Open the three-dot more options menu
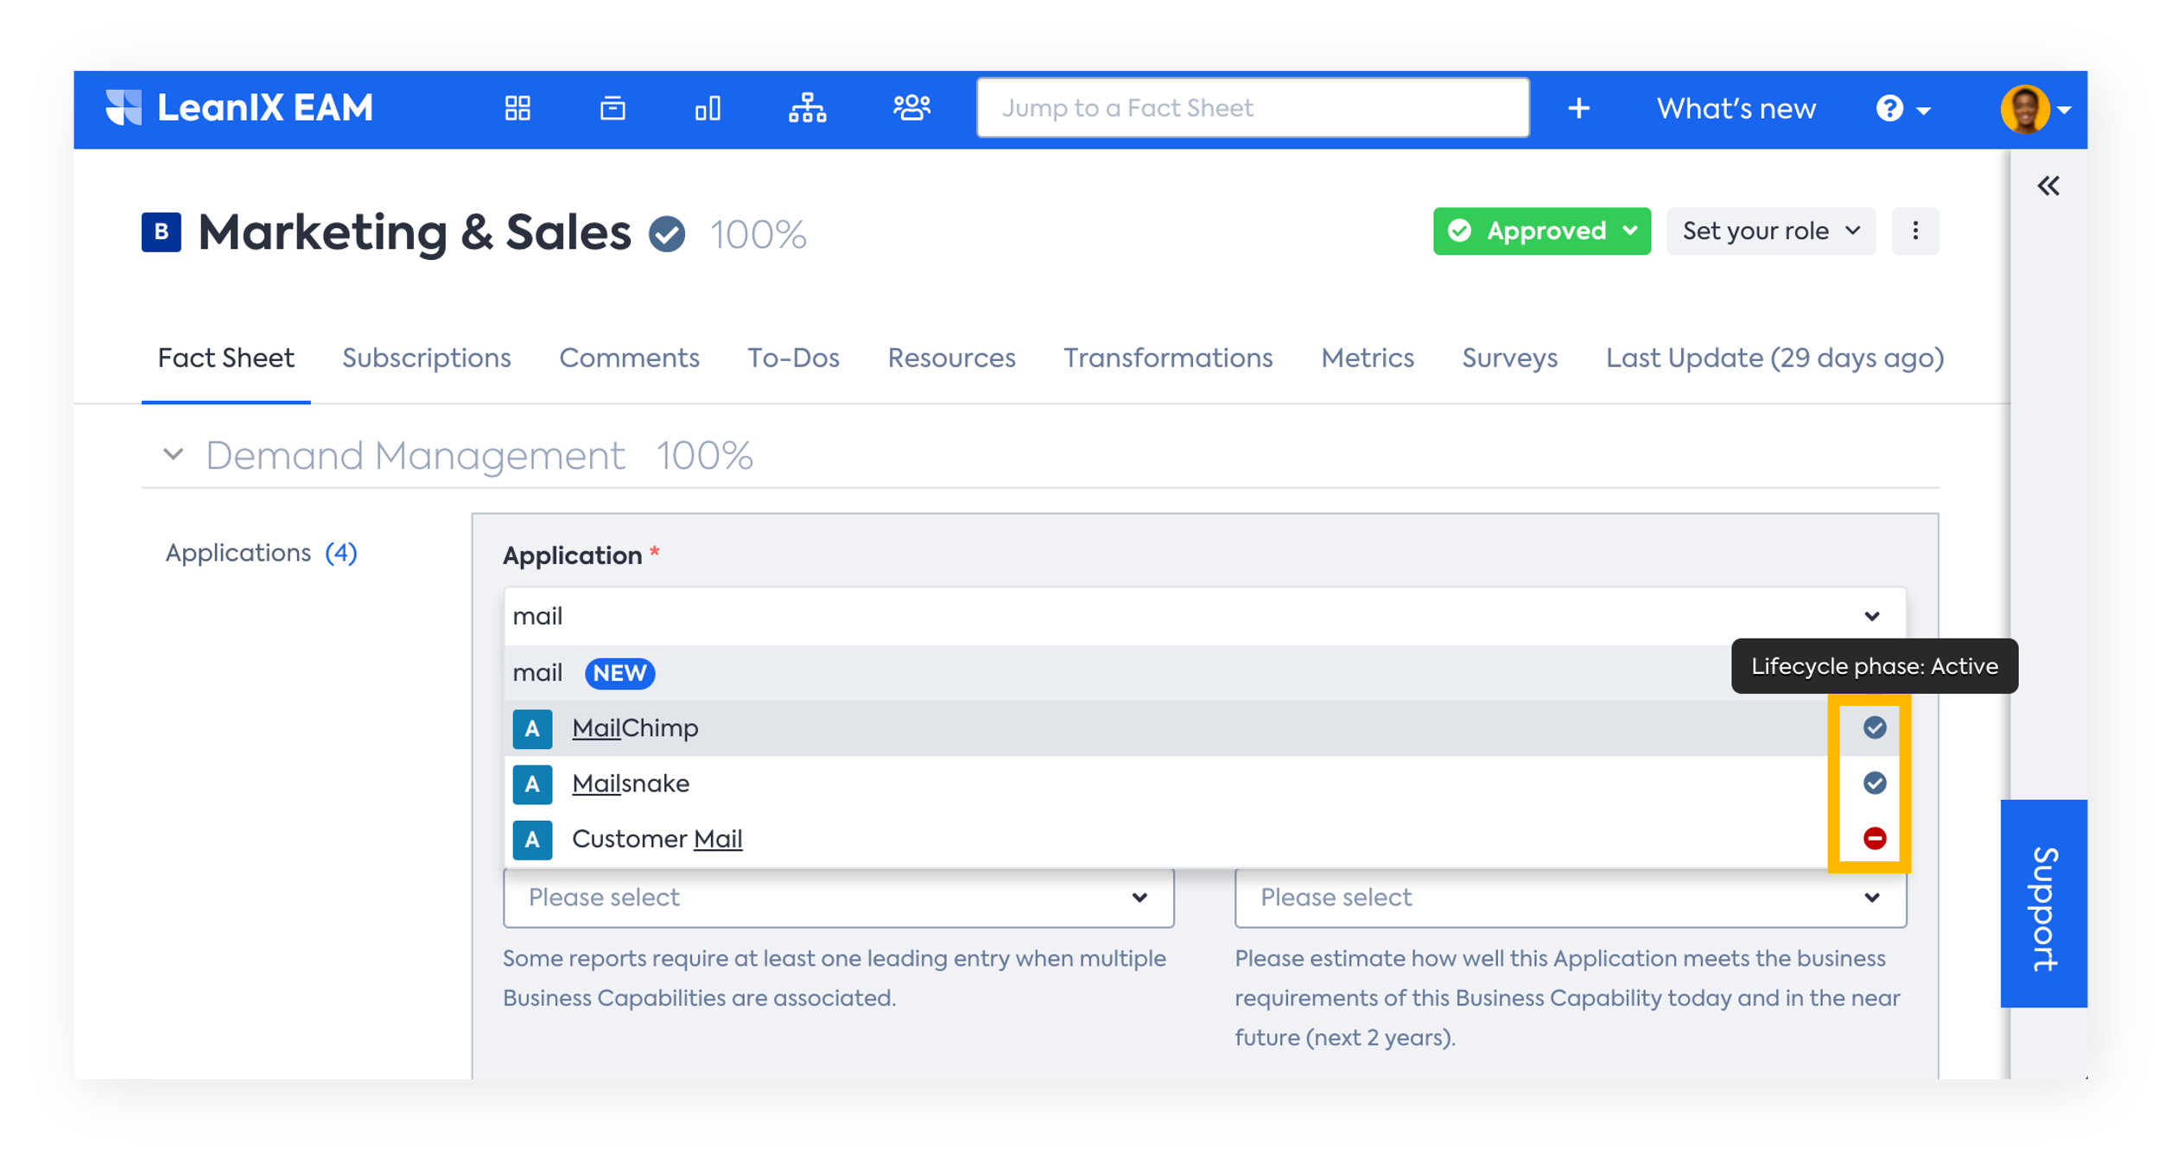Screen dimensions: 2177x1168 click(1915, 231)
